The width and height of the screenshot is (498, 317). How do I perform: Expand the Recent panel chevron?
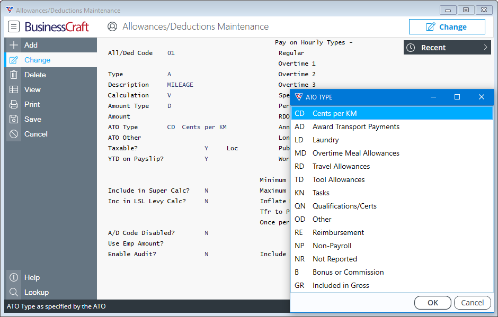tap(485, 47)
